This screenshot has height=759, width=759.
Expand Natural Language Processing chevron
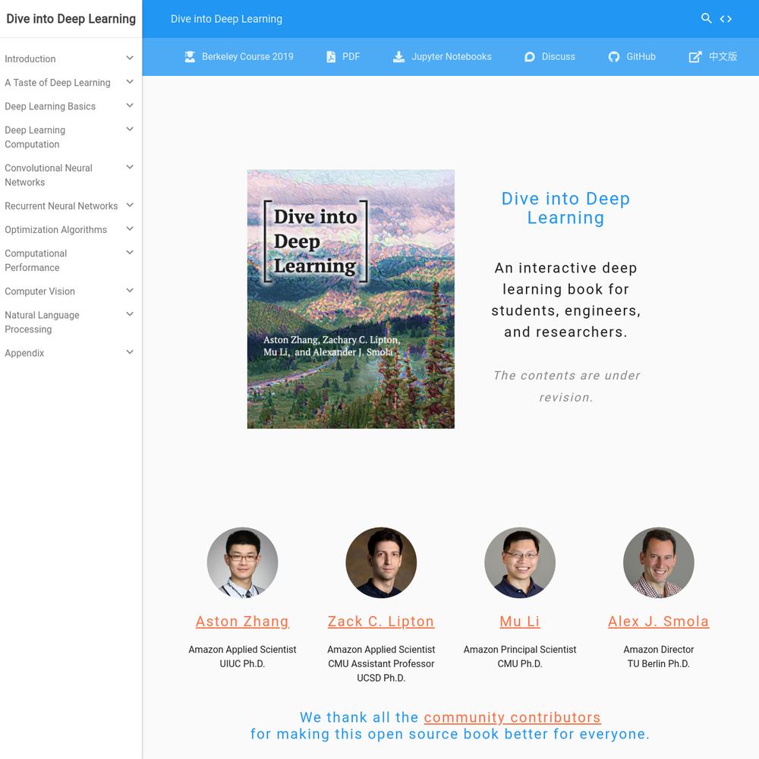[130, 314]
